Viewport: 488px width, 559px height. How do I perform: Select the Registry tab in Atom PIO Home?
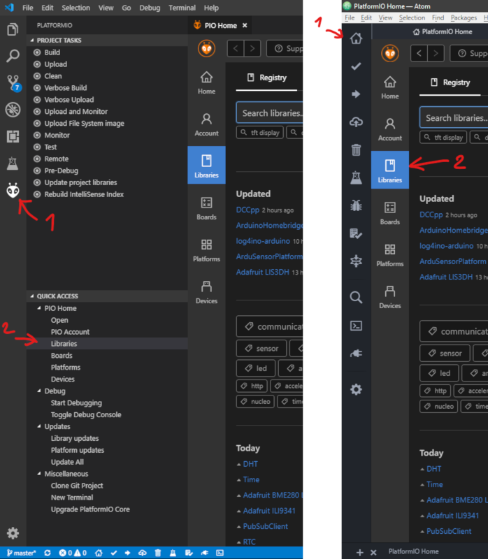450,82
